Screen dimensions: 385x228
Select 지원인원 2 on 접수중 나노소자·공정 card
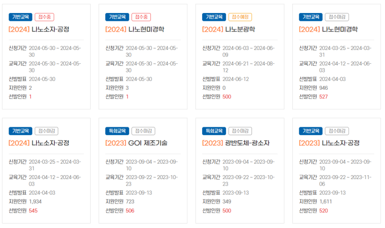point(30,88)
